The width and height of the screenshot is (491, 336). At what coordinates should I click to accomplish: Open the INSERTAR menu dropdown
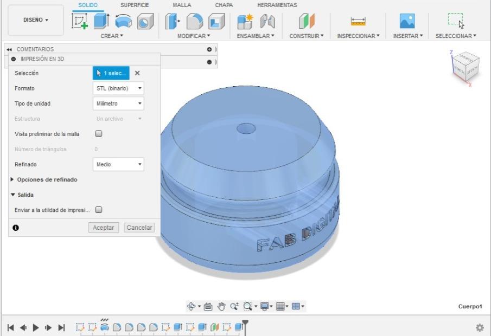[408, 36]
